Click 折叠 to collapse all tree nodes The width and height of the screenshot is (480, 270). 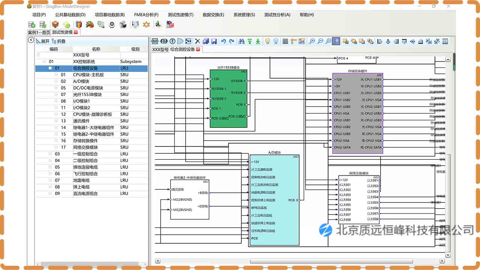[58, 41]
